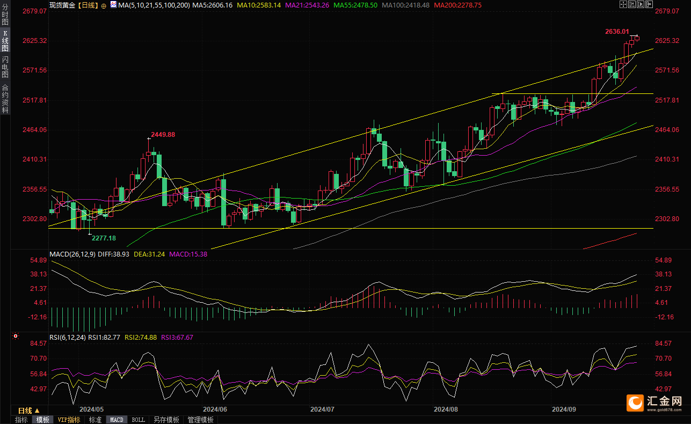Click the MA100:2418.48 value
This screenshot has height=424, width=691.
click(x=405, y=5)
